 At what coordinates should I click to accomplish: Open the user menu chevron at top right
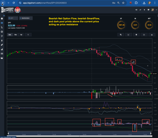tap(156, 10)
